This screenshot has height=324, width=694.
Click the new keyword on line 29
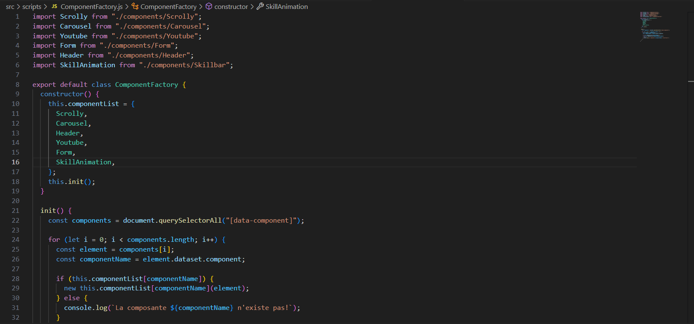click(70, 288)
